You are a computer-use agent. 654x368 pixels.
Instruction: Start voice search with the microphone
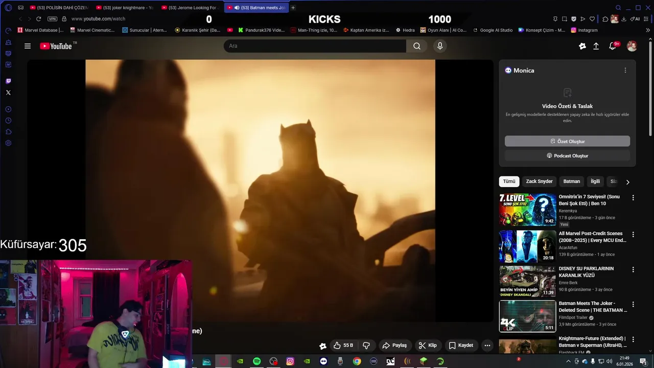point(440,46)
